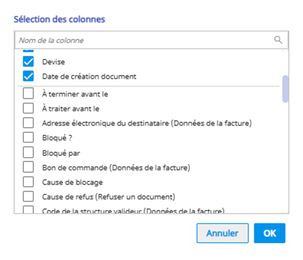This screenshot has width=303, height=260.
Task: Tick Adresse électronique du destinataire checkbox
Action: [28, 123]
